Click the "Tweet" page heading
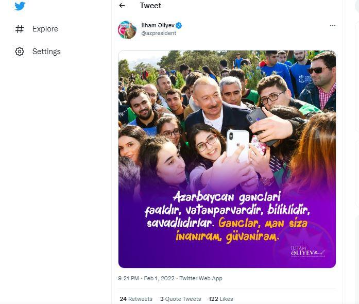359x304 pixels. (150, 6)
